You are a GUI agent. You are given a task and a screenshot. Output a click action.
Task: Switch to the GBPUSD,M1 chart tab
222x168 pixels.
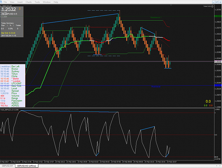7,166
